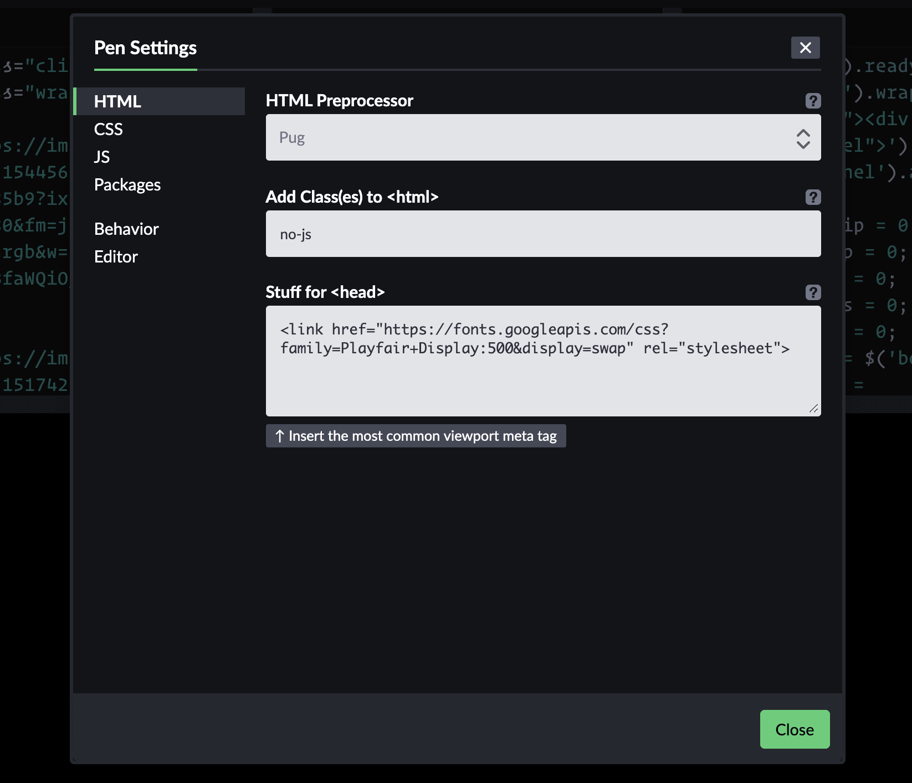
Task: Open the Pug HTML Preprocessor dropdown
Action: point(543,137)
